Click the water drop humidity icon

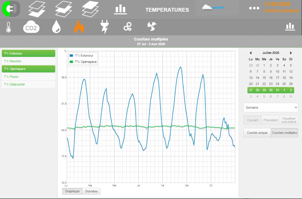click(56, 27)
